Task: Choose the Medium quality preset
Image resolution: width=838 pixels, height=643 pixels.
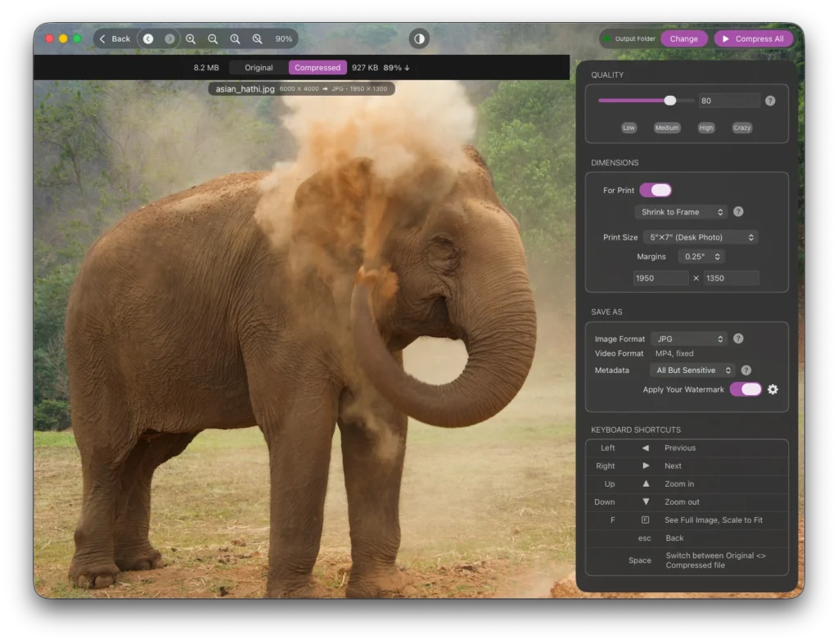Action: click(x=667, y=128)
